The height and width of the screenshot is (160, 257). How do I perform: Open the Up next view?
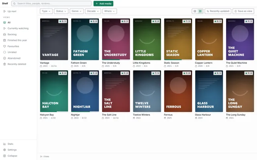point(18,11)
